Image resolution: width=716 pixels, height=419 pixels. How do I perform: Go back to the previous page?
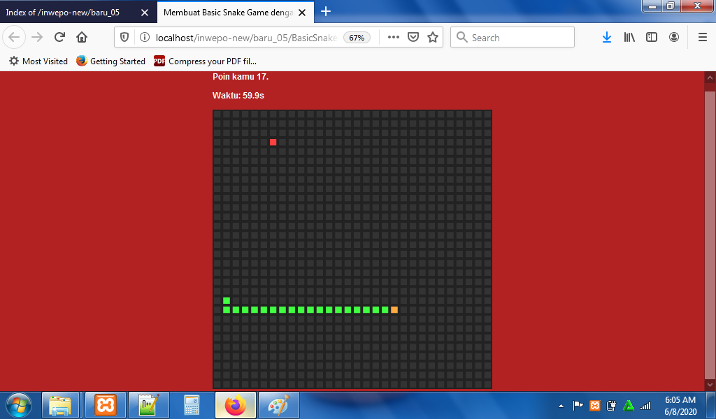(x=14, y=38)
